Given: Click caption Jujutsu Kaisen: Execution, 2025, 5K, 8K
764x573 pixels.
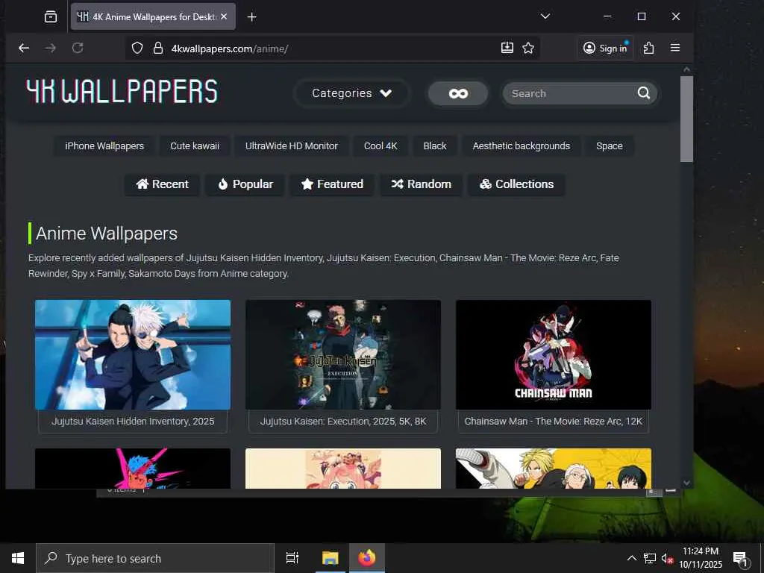Looking at the screenshot, I should point(343,421).
